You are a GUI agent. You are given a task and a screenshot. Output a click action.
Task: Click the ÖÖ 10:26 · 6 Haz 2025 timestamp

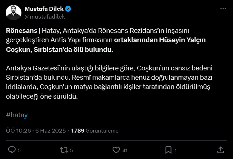click(x=36, y=131)
